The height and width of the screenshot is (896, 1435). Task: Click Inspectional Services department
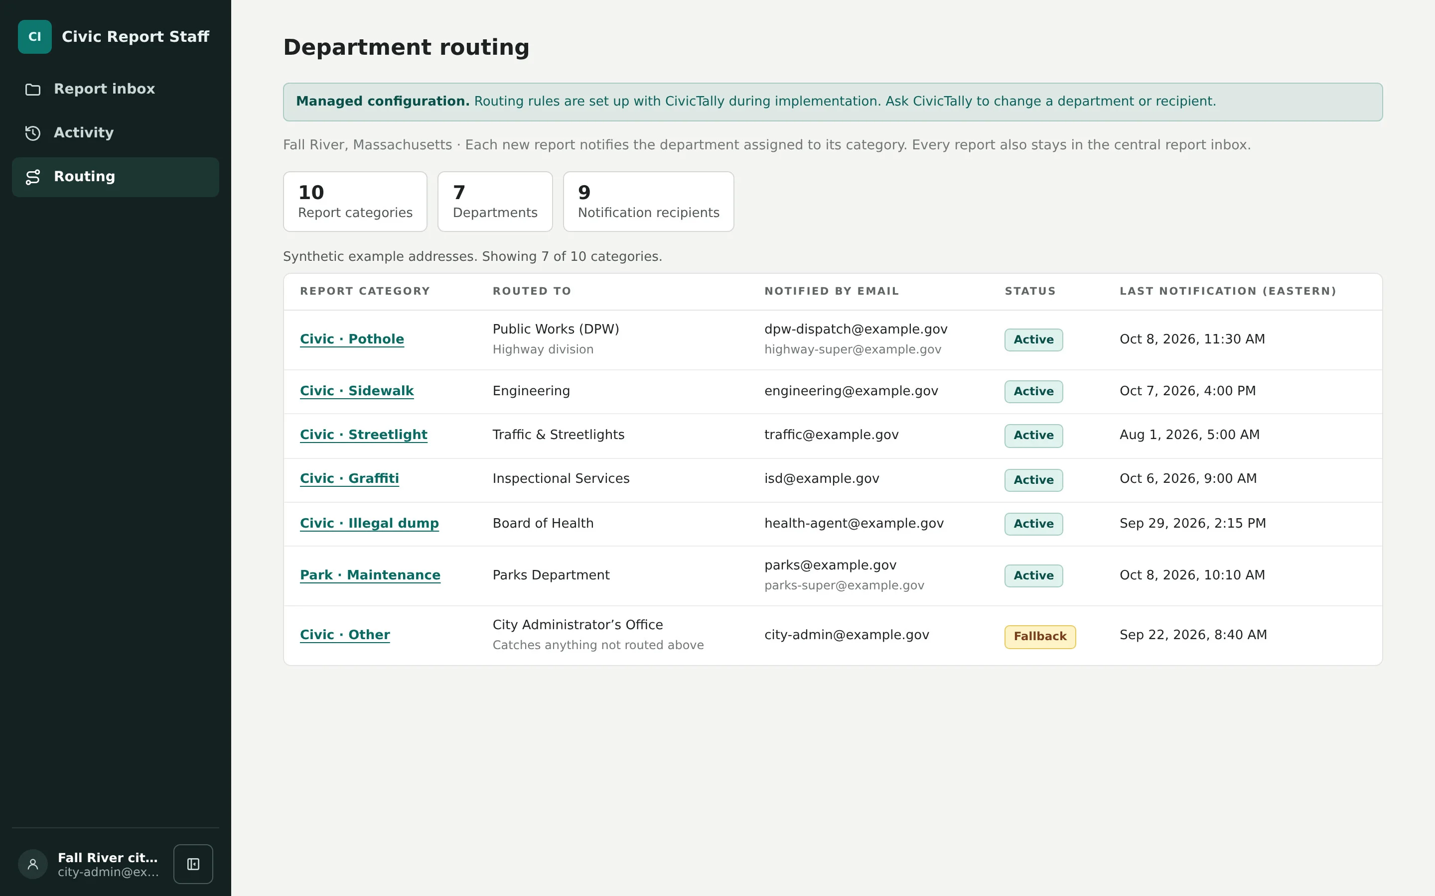point(561,478)
